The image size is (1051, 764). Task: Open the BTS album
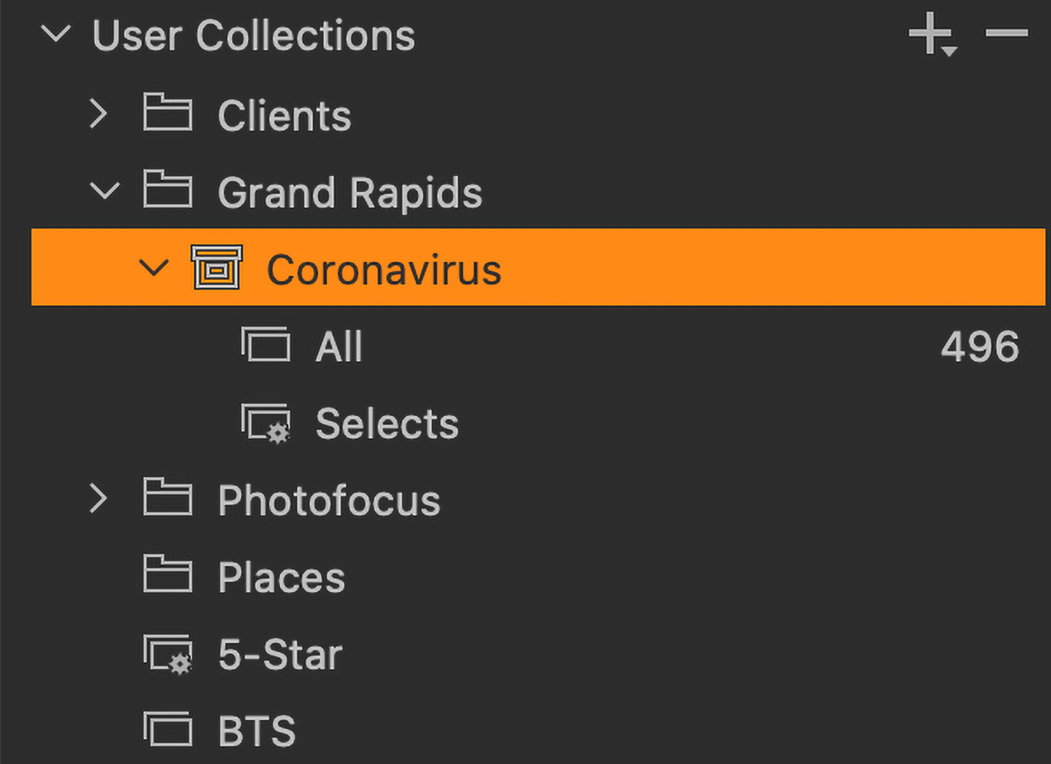click(256, 731)
